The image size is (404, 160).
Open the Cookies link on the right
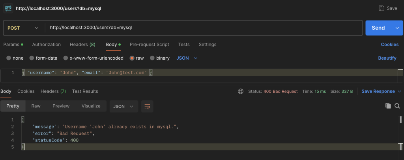tap(389, 45)
